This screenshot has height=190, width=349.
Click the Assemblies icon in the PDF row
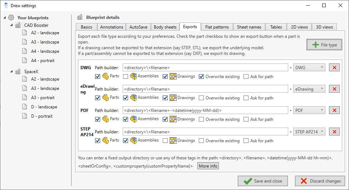coord(133,119)
